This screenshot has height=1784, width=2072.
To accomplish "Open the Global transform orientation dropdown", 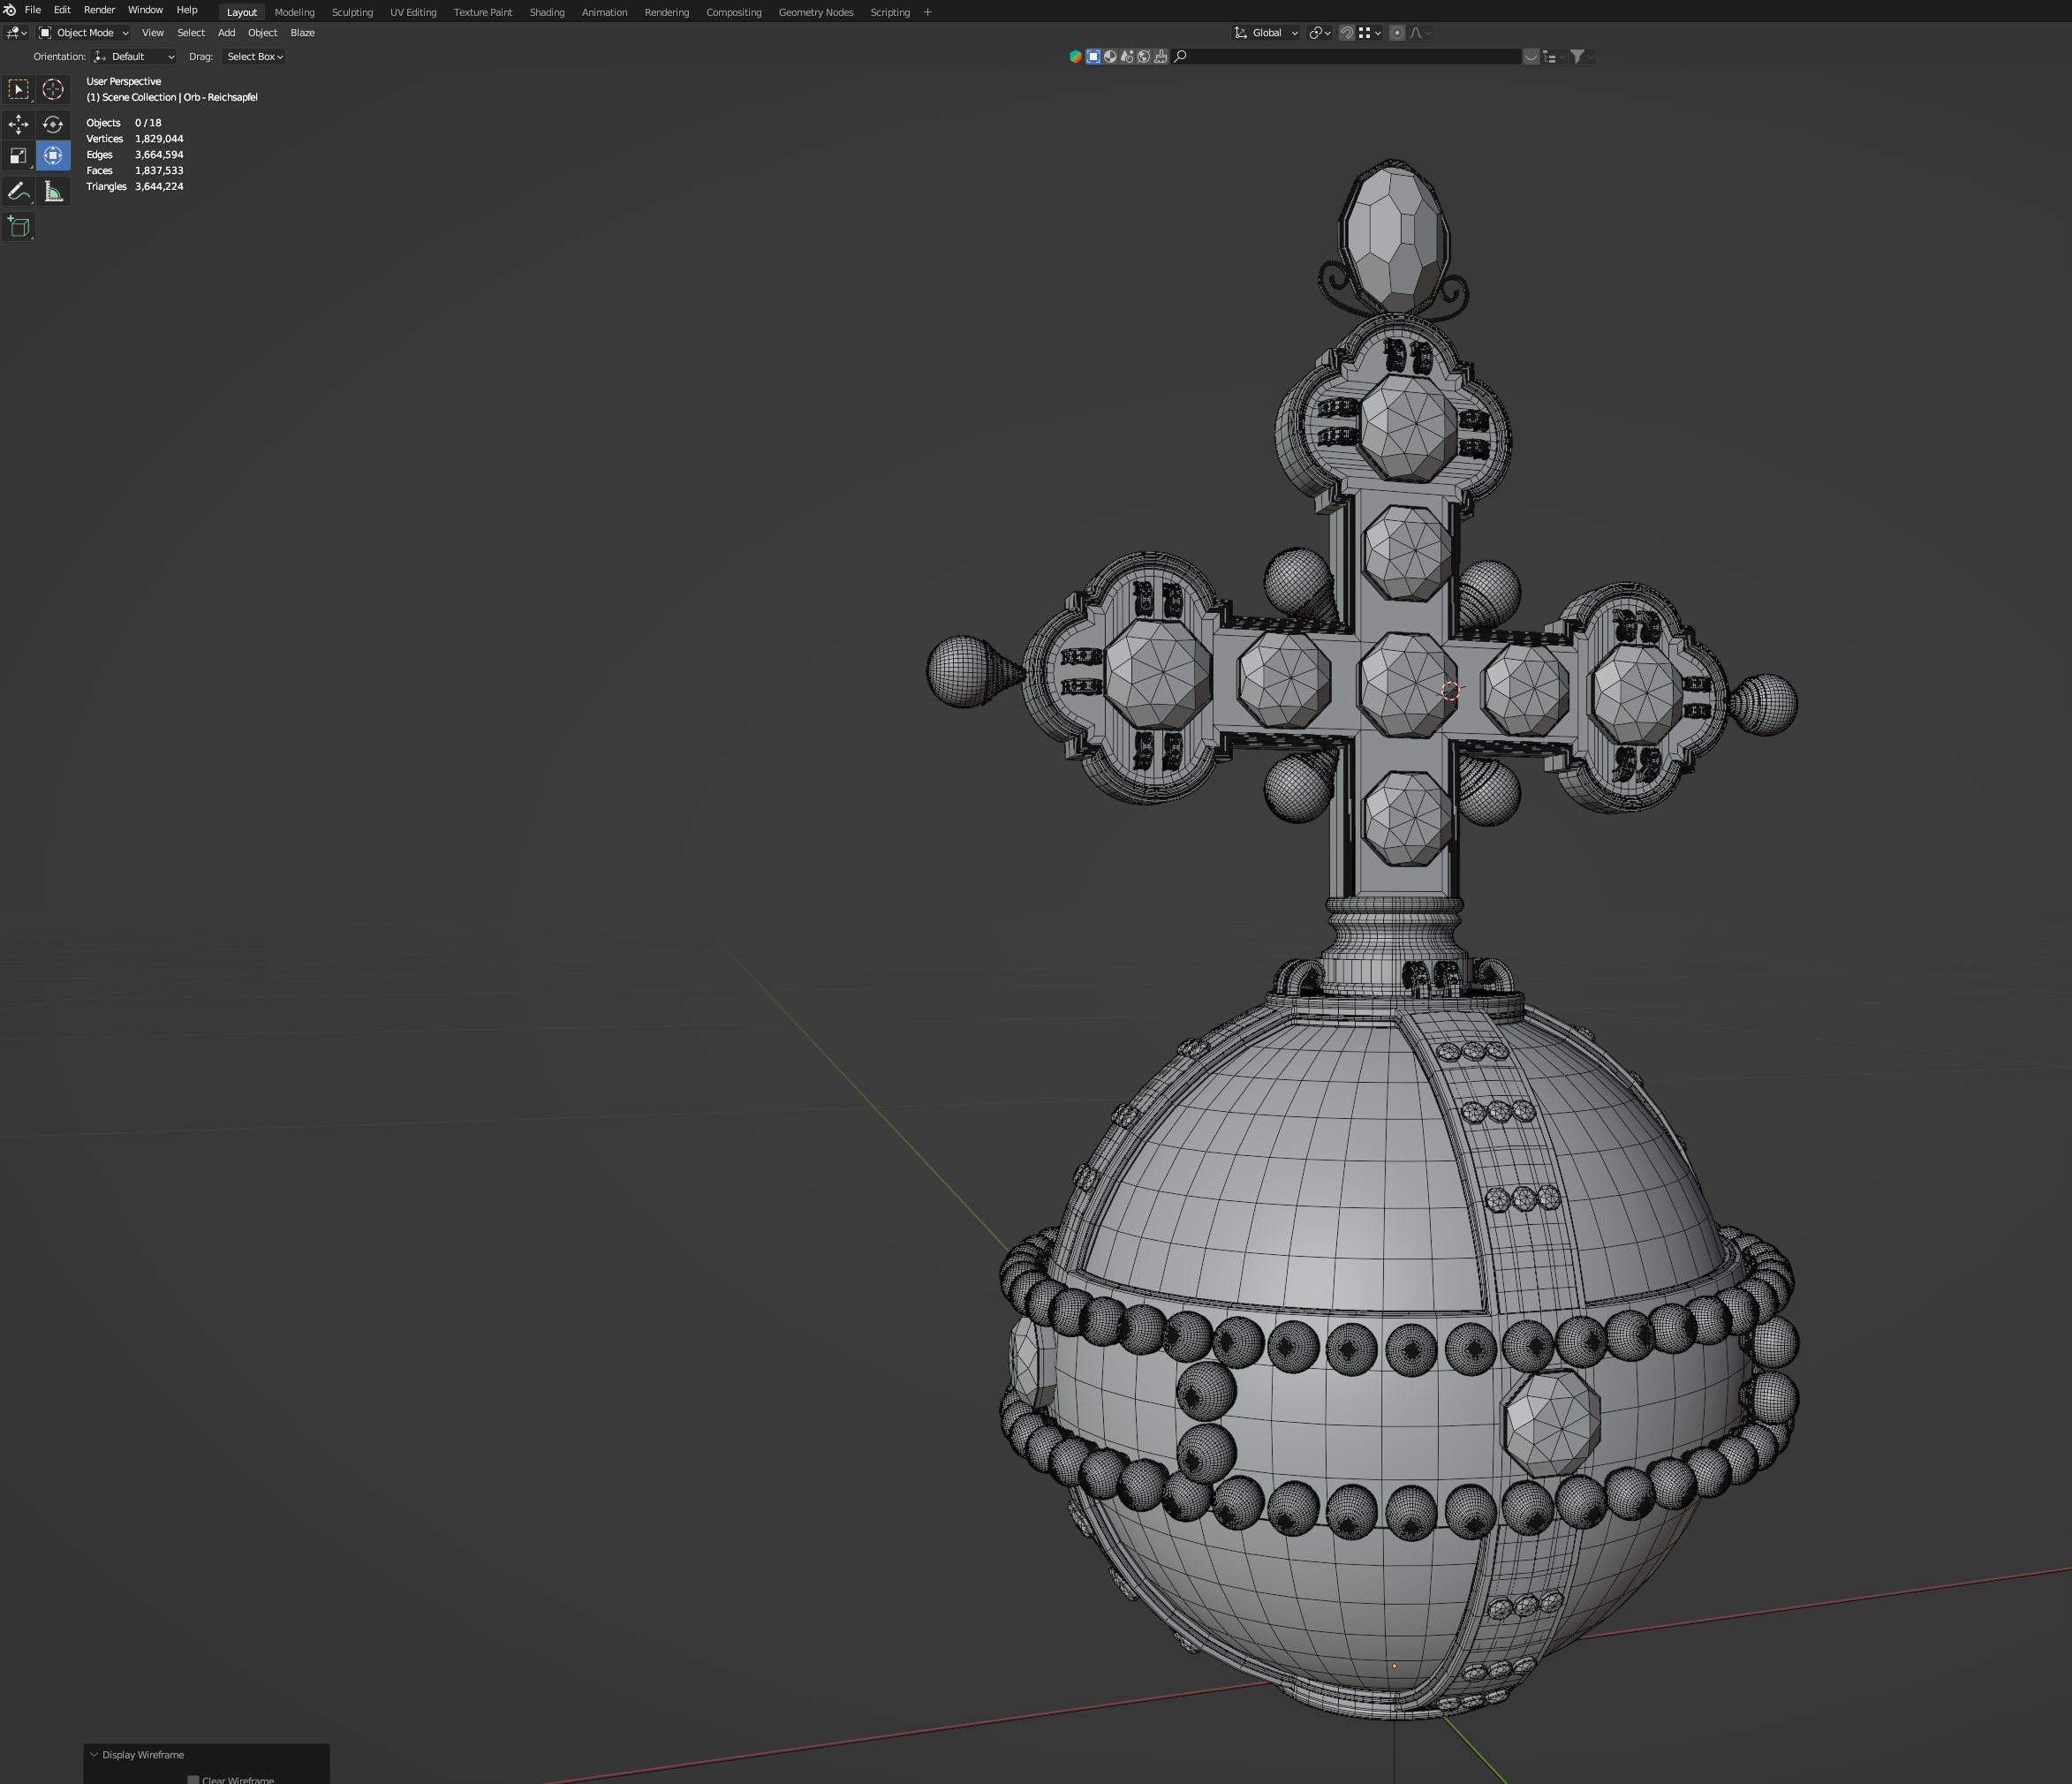I will pyautogui.click(x=1266, y=33).
